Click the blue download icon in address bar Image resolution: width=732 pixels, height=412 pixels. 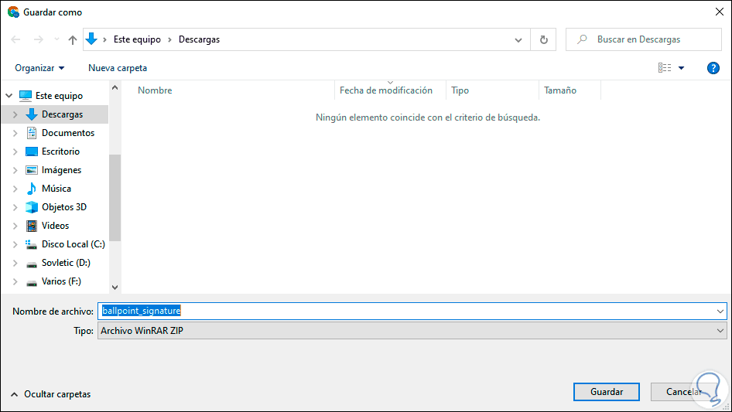pyautogui.click(x=91, y=39)
